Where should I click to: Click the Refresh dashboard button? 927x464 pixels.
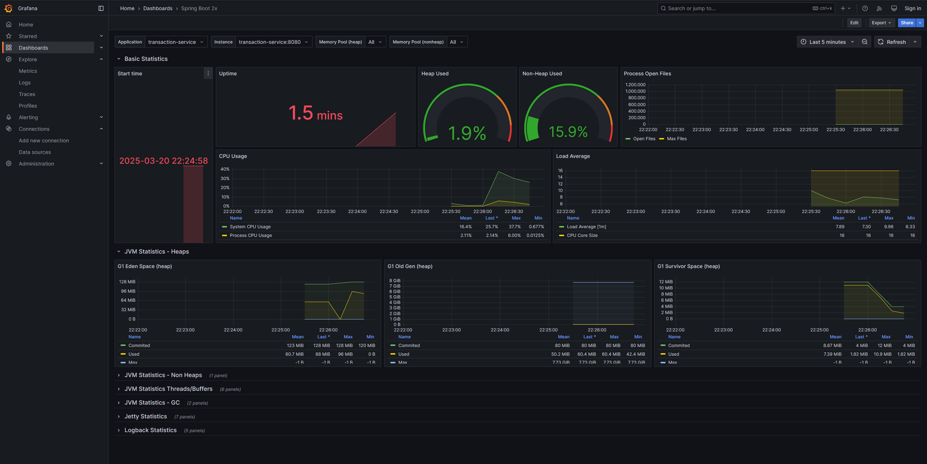point(892,42)
